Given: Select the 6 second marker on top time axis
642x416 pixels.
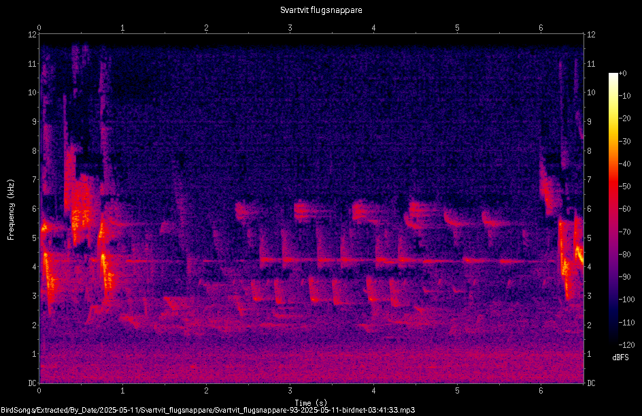Looking at the screenshot, I should 541,28.
